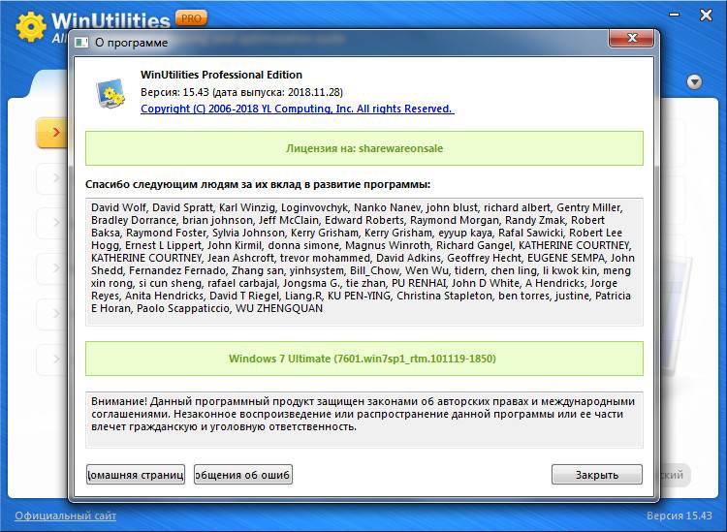Click the dialog title bar icon
Image resolution: width=727 pixels, height=532 pixels.
click(81, 43)
